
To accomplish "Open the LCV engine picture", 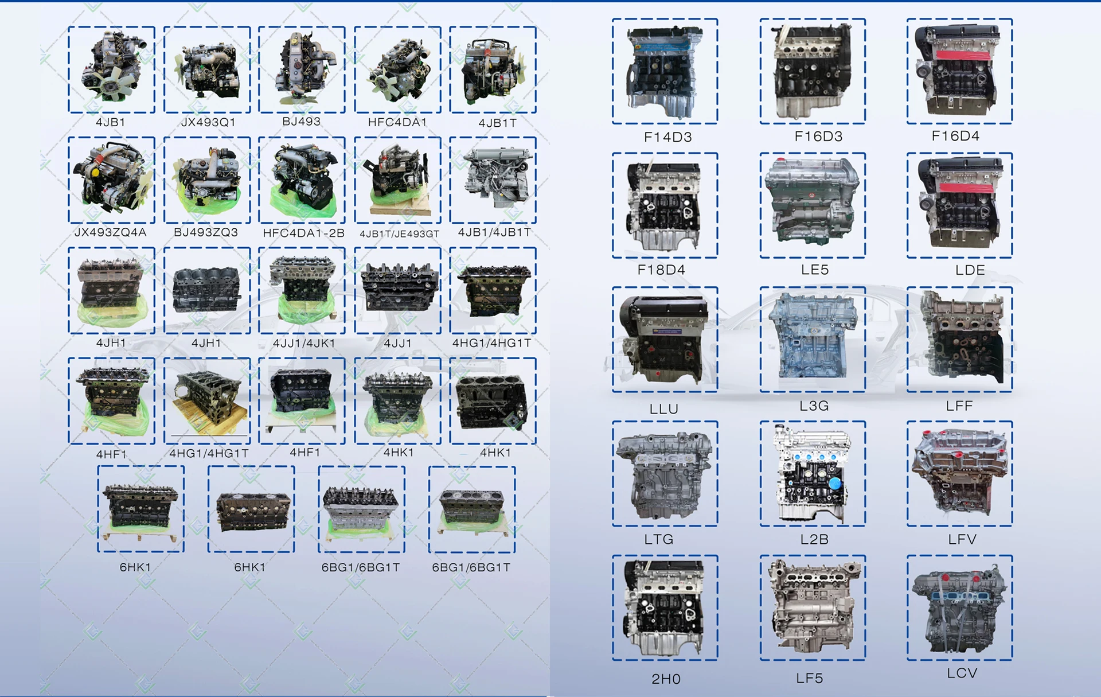I will tap(959, 608).
